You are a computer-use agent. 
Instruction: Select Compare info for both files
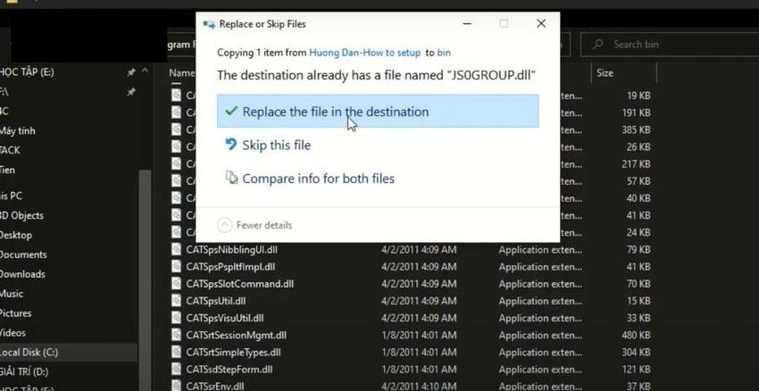point(318,179)
